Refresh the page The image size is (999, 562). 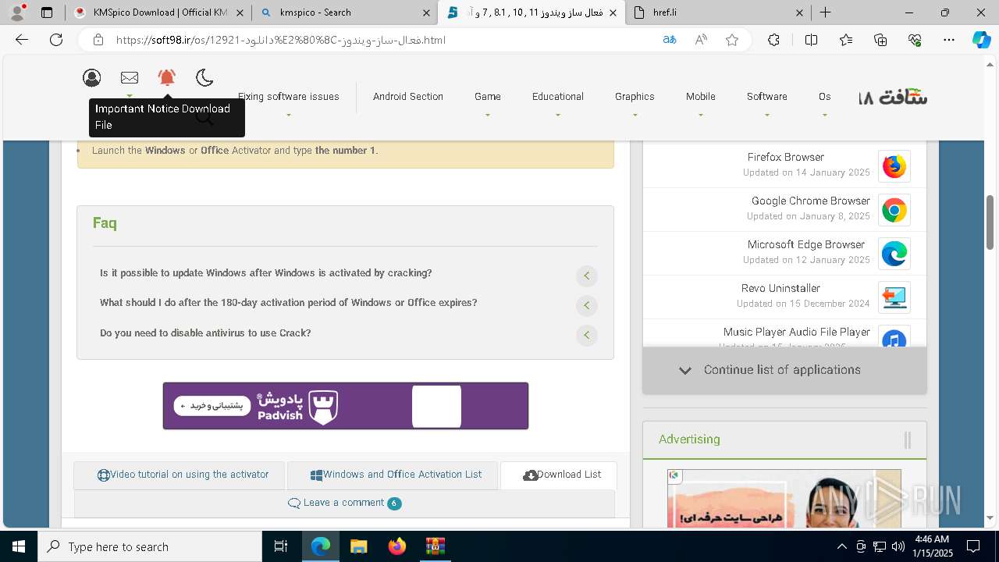[x=56, y=40]
